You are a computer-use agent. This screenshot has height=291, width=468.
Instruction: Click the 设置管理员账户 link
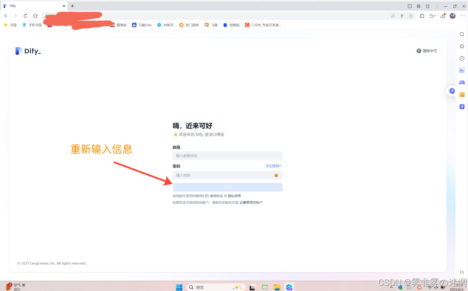[x=251, y=202]
